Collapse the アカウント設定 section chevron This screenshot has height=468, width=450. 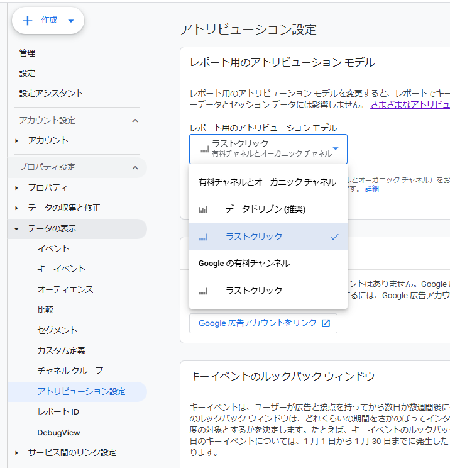(x=135, y=120)
